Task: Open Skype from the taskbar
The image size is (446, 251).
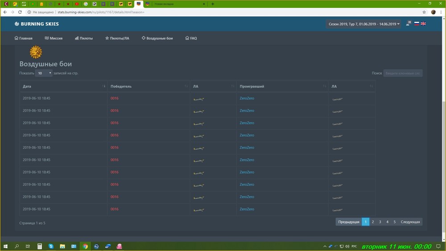Action: point(51,247)
